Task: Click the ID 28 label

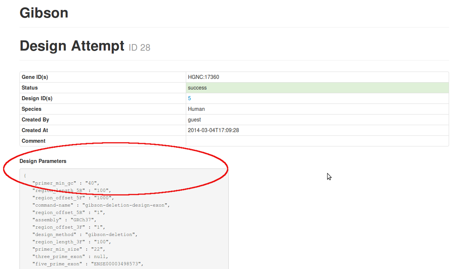Action: [139, 48]
